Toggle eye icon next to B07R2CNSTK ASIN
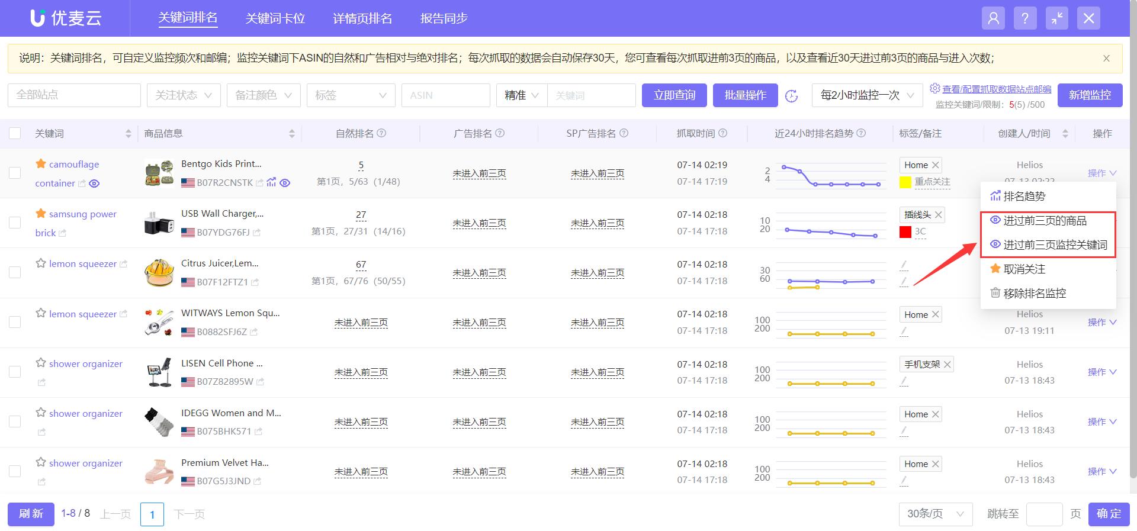Viewport: 1137px width, 531px height. [285, 183]
